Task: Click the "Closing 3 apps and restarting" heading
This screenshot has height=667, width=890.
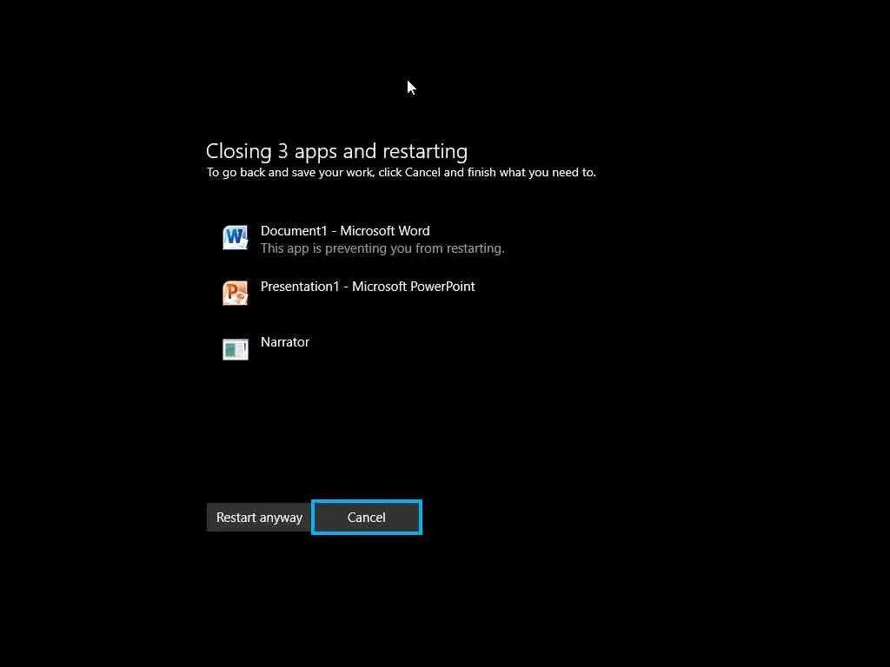Action: point(336,151)
